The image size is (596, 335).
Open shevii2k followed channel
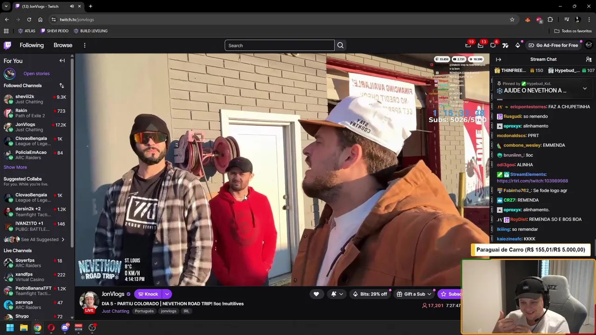pyautogui.click(x=36, y=99)
